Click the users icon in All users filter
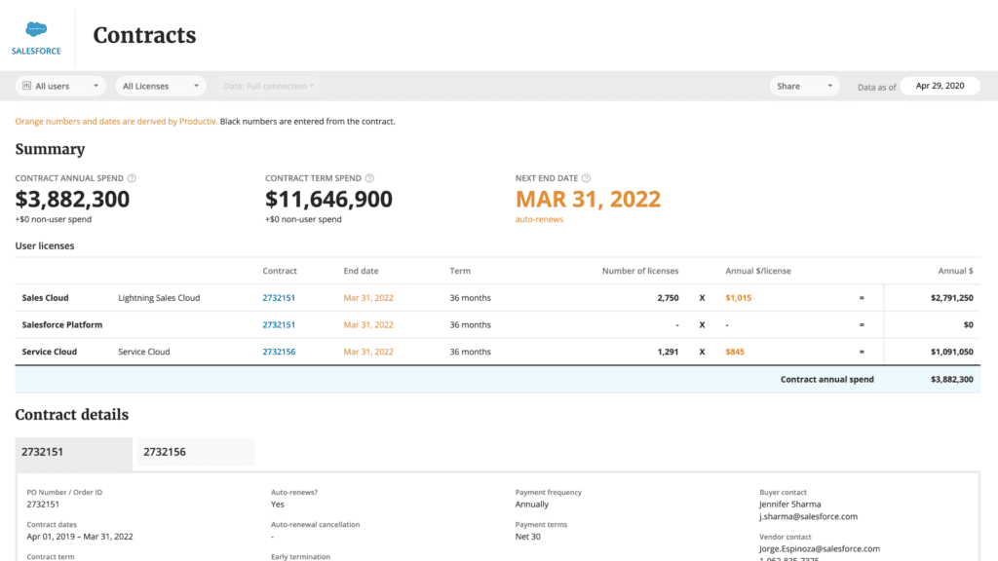 click(26, 86)
